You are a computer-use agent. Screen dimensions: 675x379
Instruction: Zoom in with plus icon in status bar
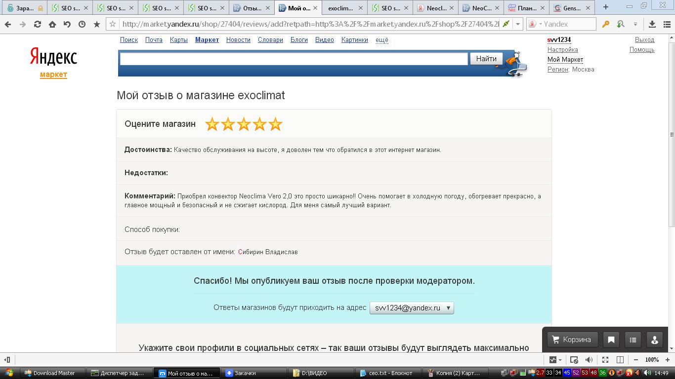click(668, 360)
